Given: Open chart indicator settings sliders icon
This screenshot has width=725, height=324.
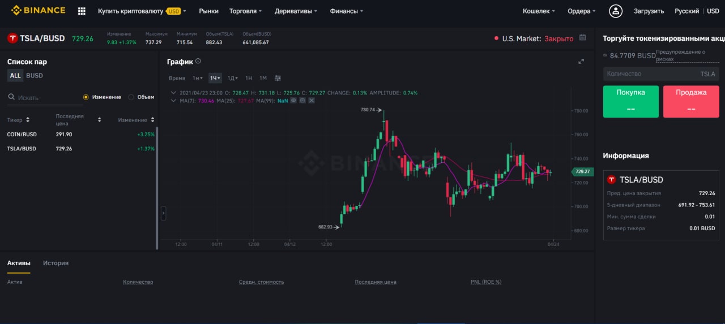Looking at the screenshot, I should click(x=278, y=78).
